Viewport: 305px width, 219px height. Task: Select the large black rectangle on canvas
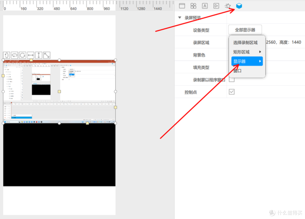59,155
